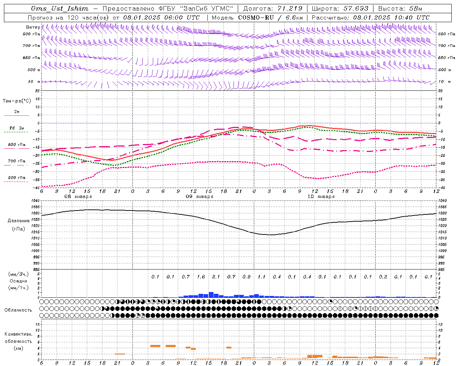Click the provider text ФГБУ "ЗапСиб УГМС"
Screen dimensions: 457x366
click(x=196, y=9)
